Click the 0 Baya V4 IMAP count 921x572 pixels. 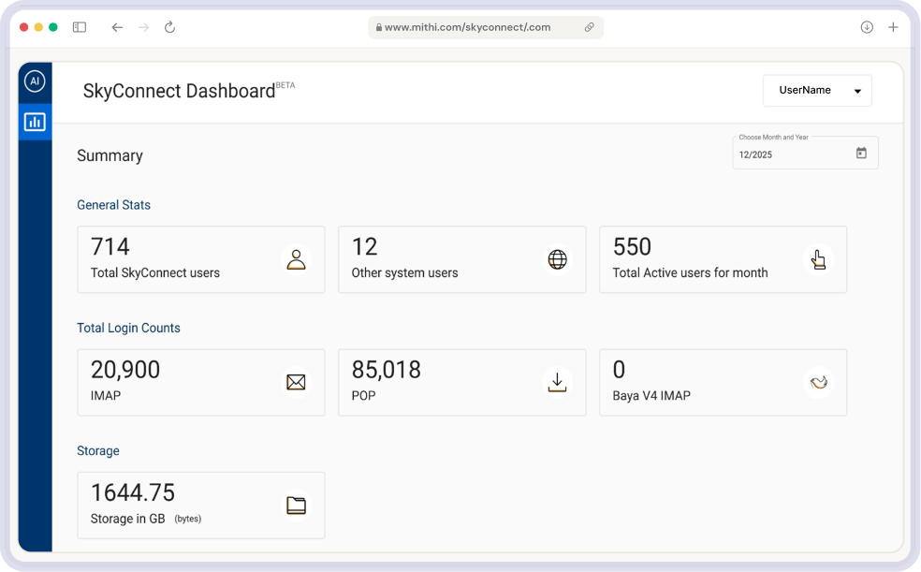click(619, 370)
